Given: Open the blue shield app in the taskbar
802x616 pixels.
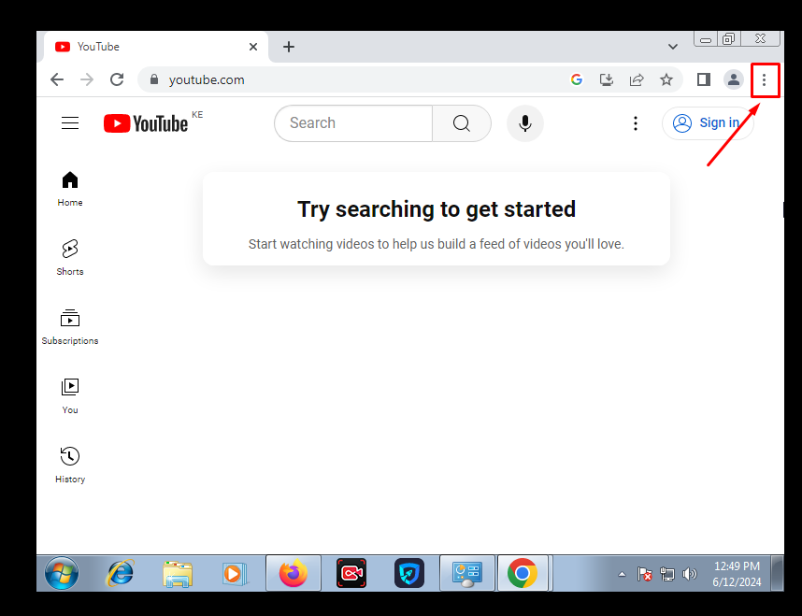Looking at the screenshot, I should coord(409,573).
